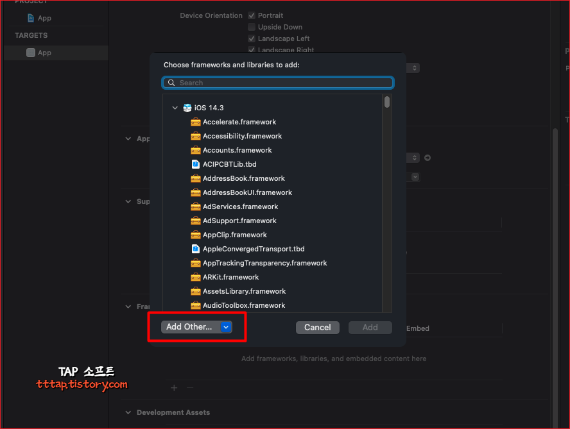Select Accounts.framework row
This screenshot has width=570, height=429.
[273, 151]
